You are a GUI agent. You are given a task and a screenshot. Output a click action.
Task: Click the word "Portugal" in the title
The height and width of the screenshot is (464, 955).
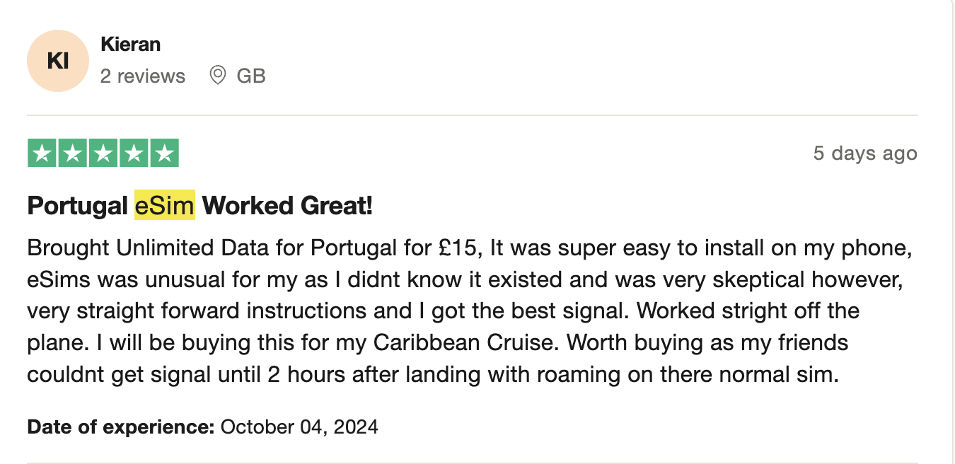[x=77, y=207]
